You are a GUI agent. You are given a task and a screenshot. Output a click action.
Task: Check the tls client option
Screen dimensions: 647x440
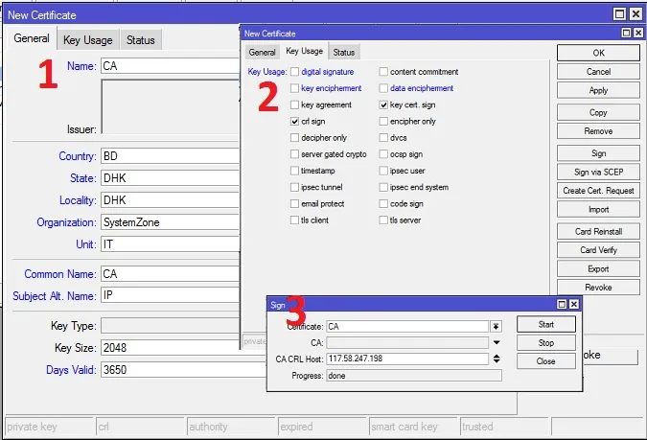click(294, 220)
